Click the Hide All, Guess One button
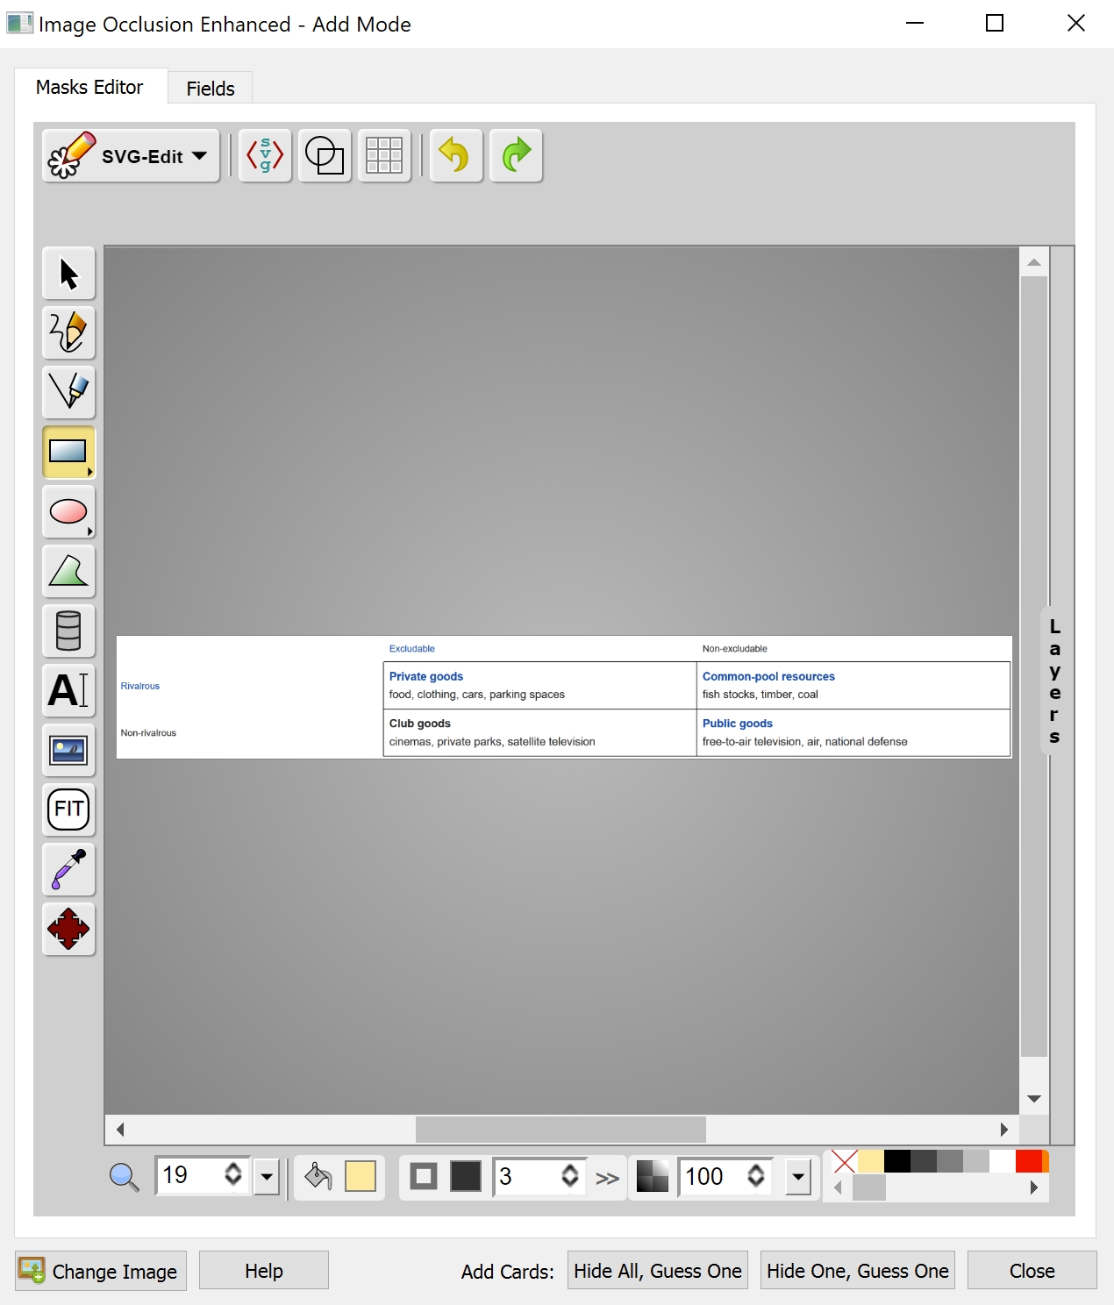Screen dimensions: 1114x1305 [657, 1270]
